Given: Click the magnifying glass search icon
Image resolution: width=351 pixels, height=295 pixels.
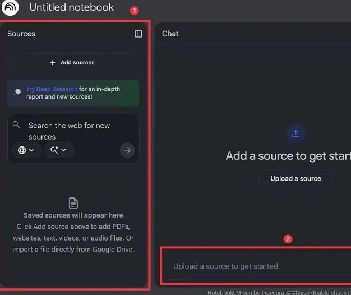Looking at the screenshot, I should [16, 125].
